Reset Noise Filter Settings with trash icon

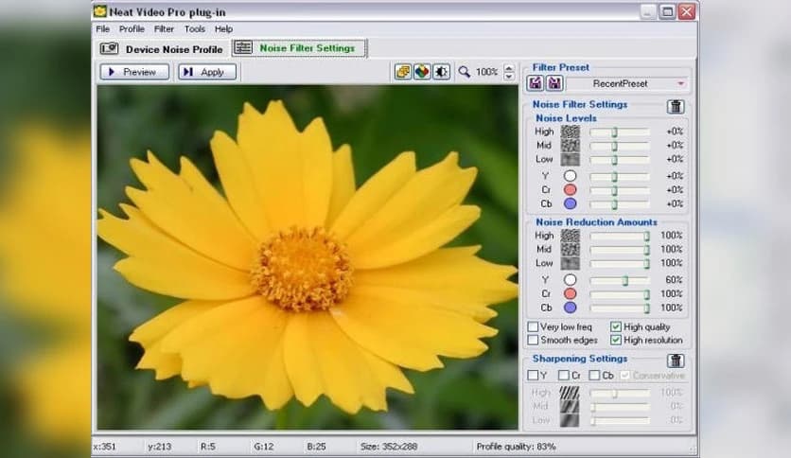tap(676, 106)
